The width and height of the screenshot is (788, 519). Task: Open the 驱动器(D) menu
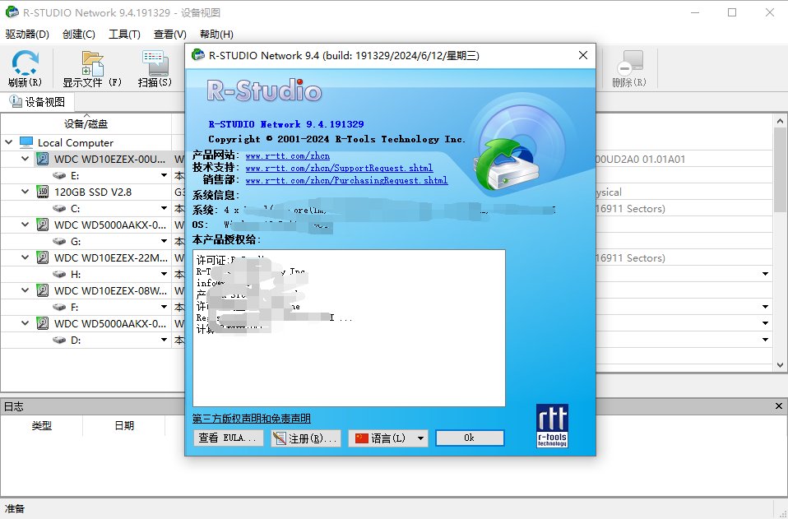click(27, 34)
